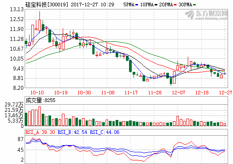Click the RSI_B:42.54 indicator value

click(72, 132)
